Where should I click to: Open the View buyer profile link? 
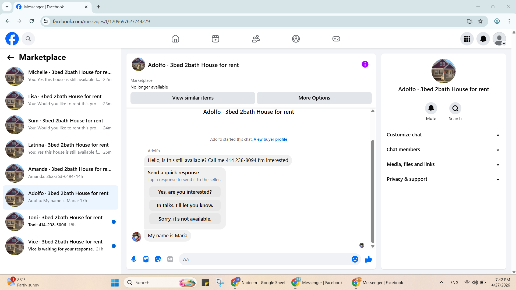point(270,139)
